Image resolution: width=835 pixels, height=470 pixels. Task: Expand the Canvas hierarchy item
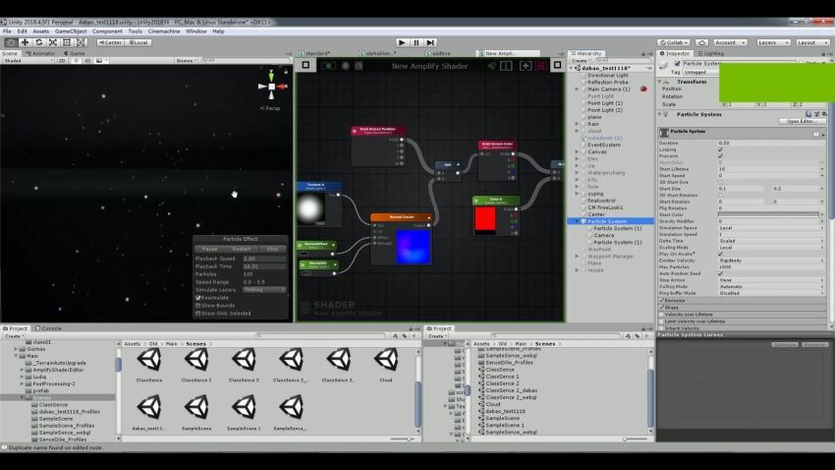coord(578,151)
